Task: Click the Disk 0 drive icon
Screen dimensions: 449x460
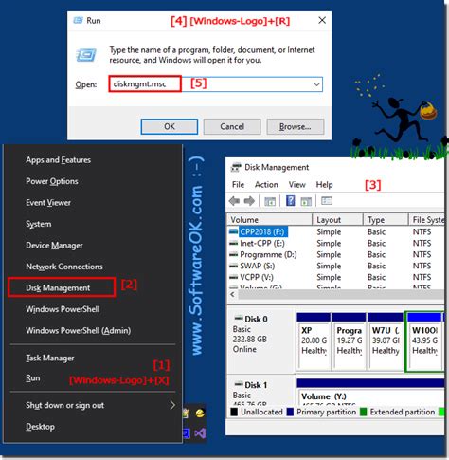Action: (239, 318)
